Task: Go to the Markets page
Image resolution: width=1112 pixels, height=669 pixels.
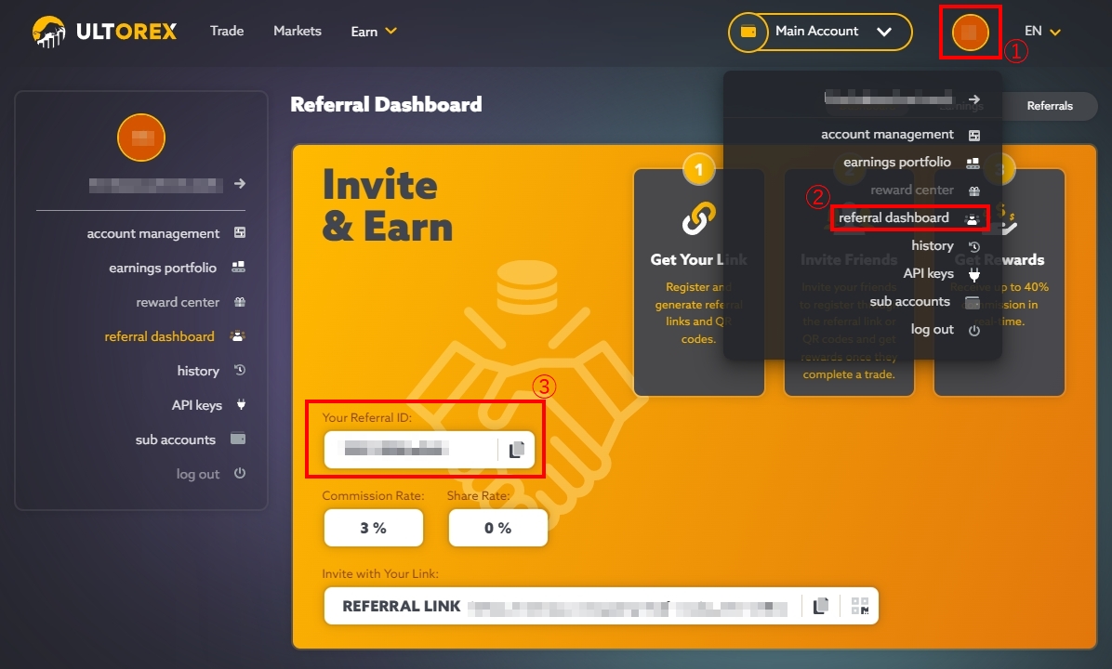Action: pos(298,32)
